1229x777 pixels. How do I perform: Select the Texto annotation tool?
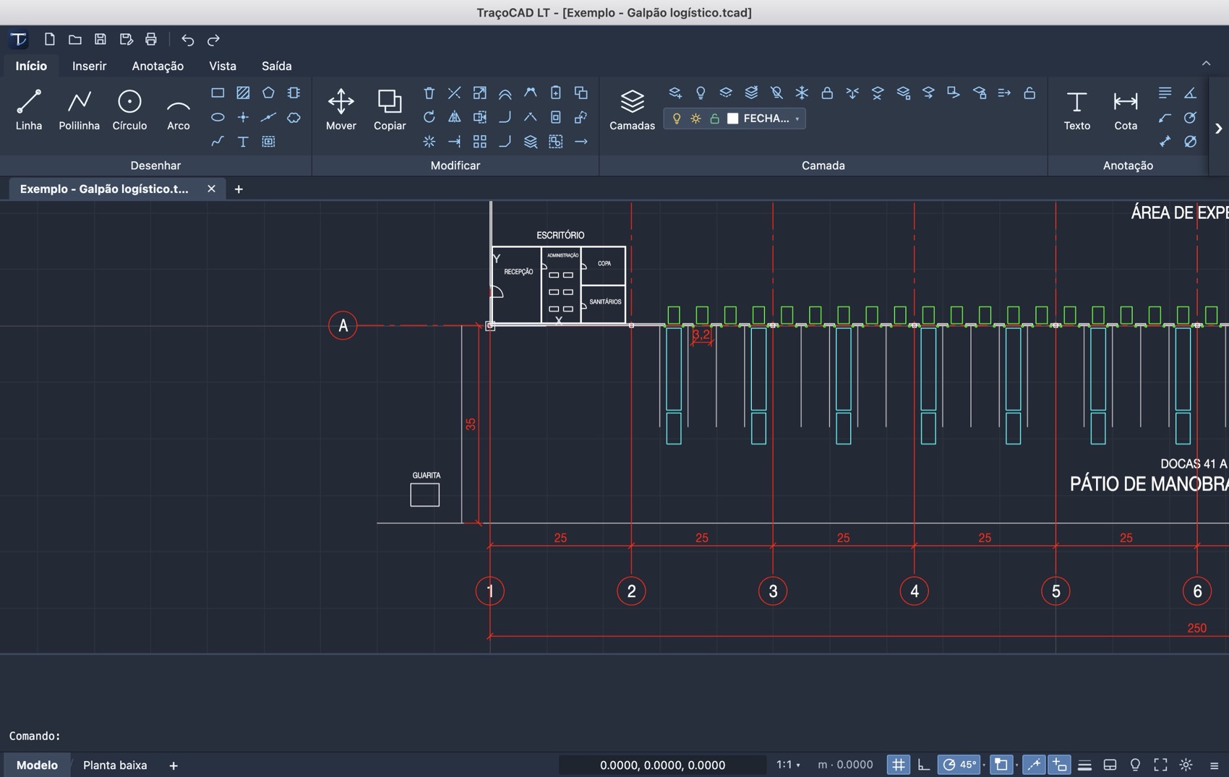point(1076,110)
